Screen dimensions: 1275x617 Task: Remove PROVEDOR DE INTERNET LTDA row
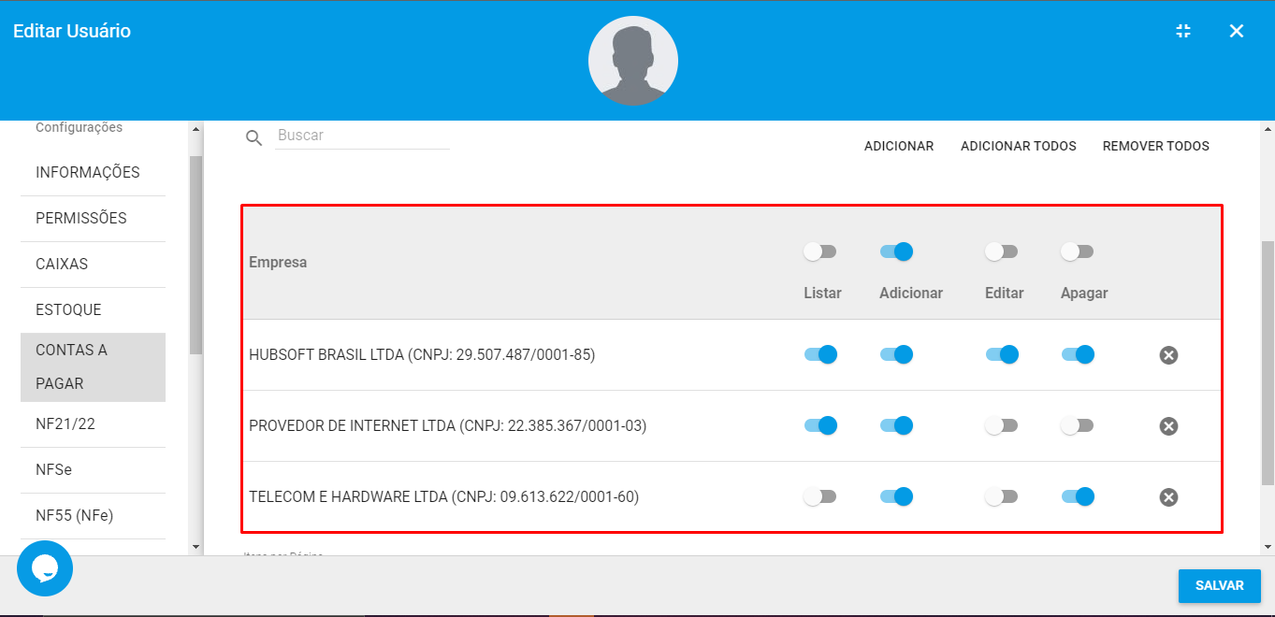(x=1168, y=426)
